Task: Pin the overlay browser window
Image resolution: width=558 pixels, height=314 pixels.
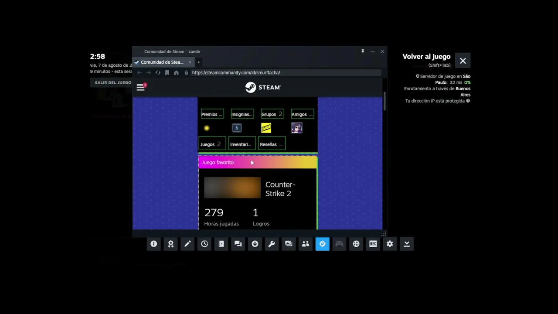Action: click(x=363, y=51)
